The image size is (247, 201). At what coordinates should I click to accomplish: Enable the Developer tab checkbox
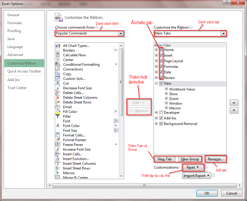click(x=161, y=113)
